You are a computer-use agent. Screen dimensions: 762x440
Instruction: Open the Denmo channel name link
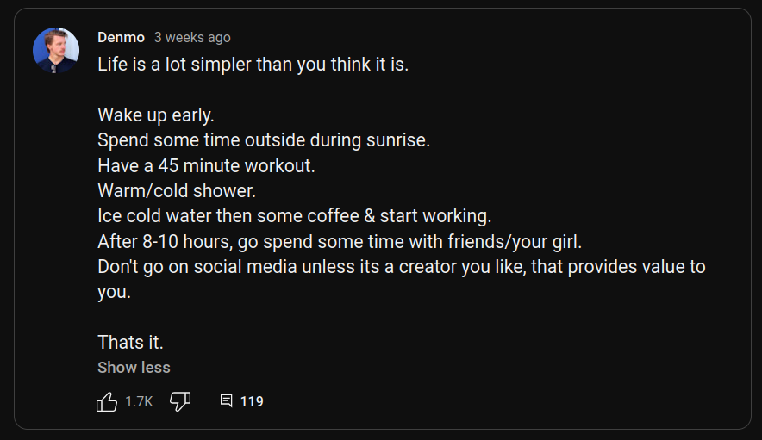tap(121, 37)
